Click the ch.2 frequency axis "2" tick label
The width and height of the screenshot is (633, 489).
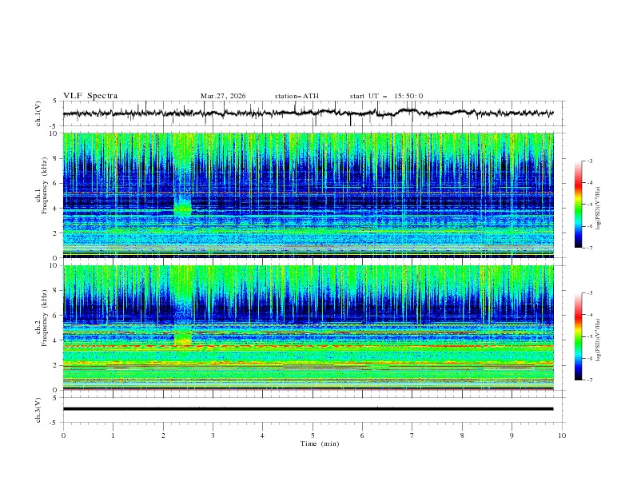tap(57, 365)
